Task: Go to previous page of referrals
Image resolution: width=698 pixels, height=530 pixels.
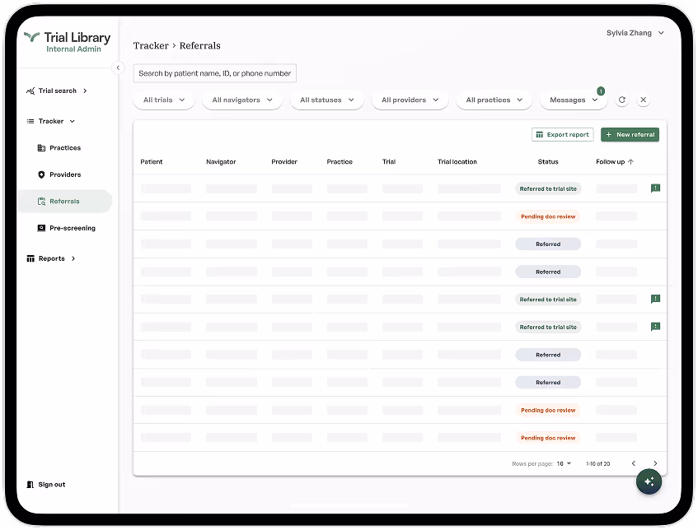Action: [633, 463]
